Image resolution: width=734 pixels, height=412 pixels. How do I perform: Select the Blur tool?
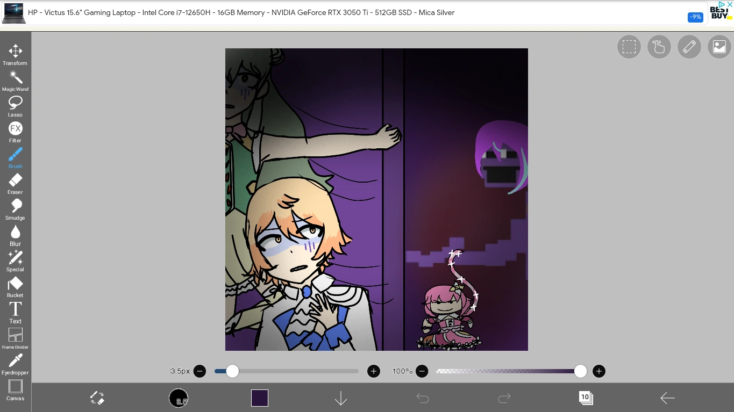click(15, 235)
